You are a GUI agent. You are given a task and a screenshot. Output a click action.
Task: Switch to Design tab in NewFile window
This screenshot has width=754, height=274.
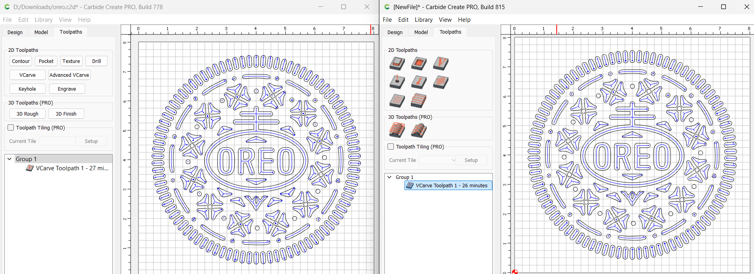[x=395, y=32]
